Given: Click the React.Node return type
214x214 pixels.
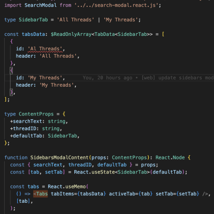Looking at the screenshot, I should tap(170, 157).
